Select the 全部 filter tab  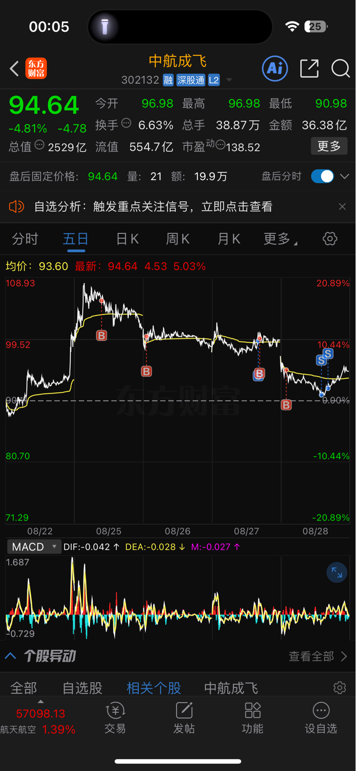point(24,688)
